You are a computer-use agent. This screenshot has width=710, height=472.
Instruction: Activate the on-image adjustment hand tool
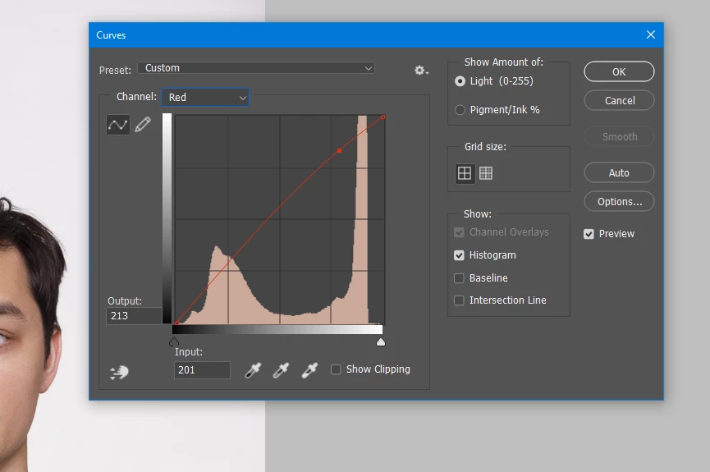click(x=119, y=373)
